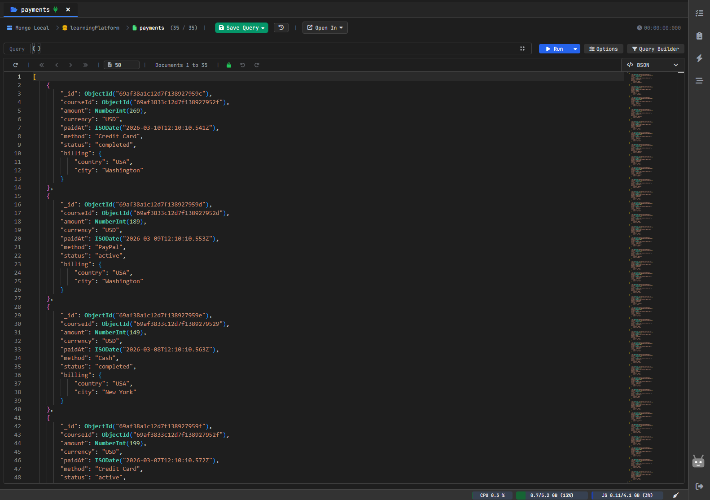Open the lightning bolt panel in the right sidebar
Image resolution: width=710 pixels, height=500 pixels.
pyautogui.click(x=699, y=58)
